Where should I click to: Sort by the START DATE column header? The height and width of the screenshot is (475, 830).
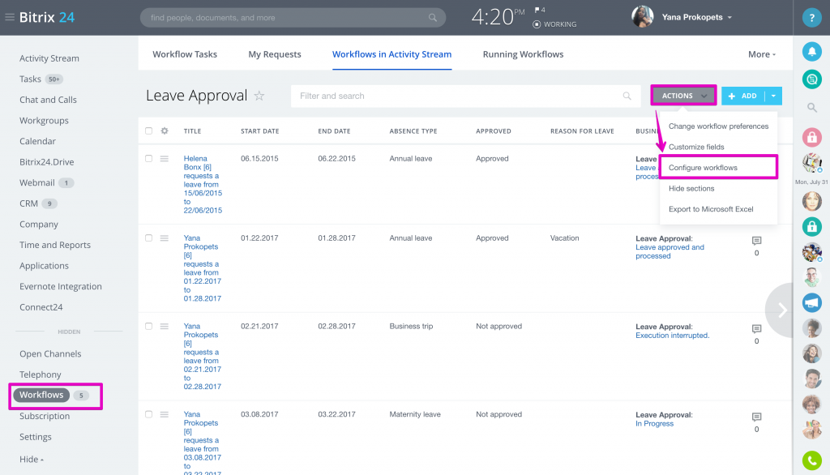[260, 131]
